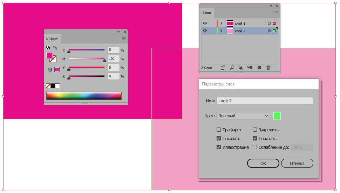
Task: Click the in-gamut color swatch beside cube
Action: click(x=57, y=70)
